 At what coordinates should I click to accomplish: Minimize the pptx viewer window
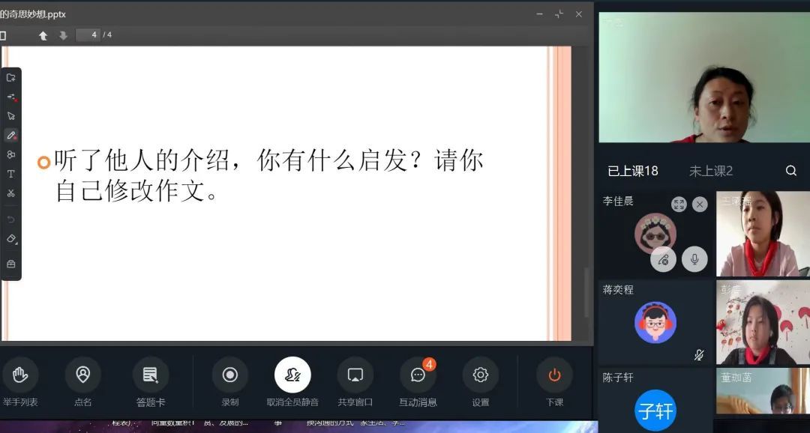coord(539,14)
